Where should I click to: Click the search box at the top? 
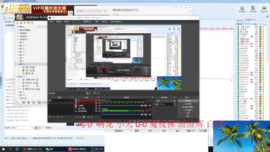(89, 11)
